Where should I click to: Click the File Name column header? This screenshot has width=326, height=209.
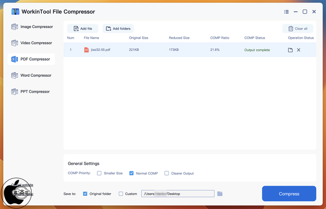(91, 38)
